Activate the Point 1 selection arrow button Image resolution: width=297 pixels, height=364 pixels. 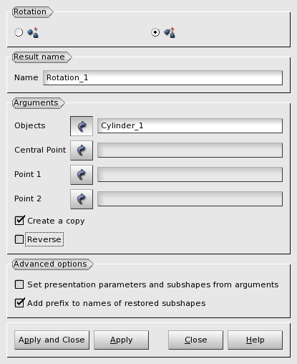(82, 175)
